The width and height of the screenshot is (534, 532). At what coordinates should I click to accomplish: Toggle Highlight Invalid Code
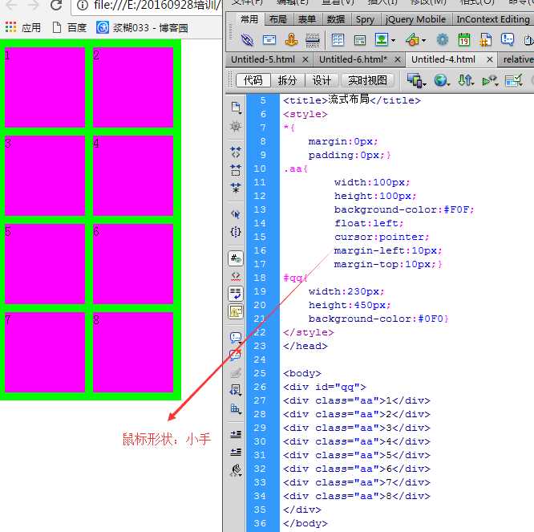point(236,275)
